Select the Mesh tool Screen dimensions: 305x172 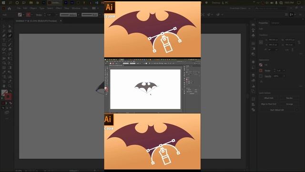pos(4,68)
